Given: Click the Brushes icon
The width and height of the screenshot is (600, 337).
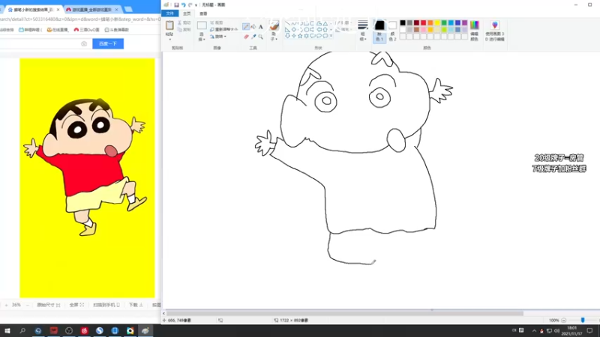Looking at the screenshot, I should [x=274, y=26].
